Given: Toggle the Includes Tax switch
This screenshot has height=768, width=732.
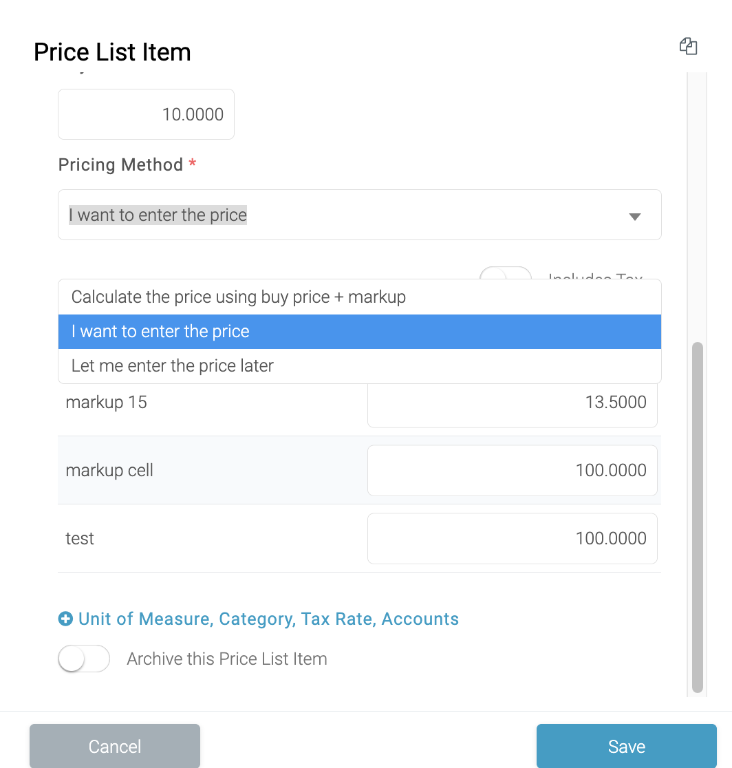Looking at the screenshot, I should pyautogui.click(x=506, y=273).
